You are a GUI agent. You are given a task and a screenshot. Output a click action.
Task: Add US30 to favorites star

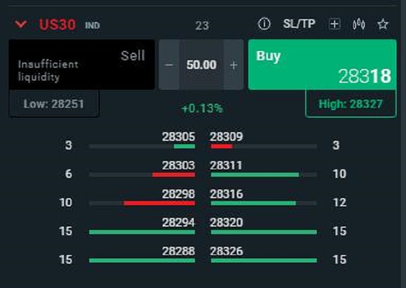[383, 24]
